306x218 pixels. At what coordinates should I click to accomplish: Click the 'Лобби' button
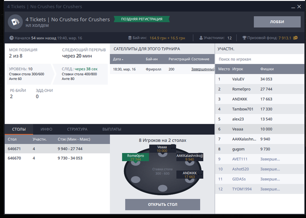point(277,22)
